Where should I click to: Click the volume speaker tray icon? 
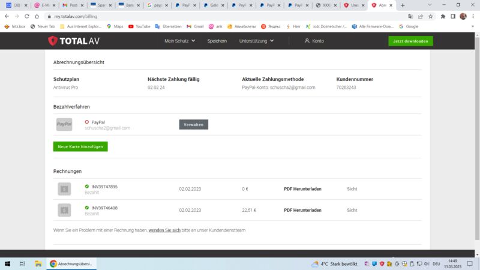[x=427, y=263]
